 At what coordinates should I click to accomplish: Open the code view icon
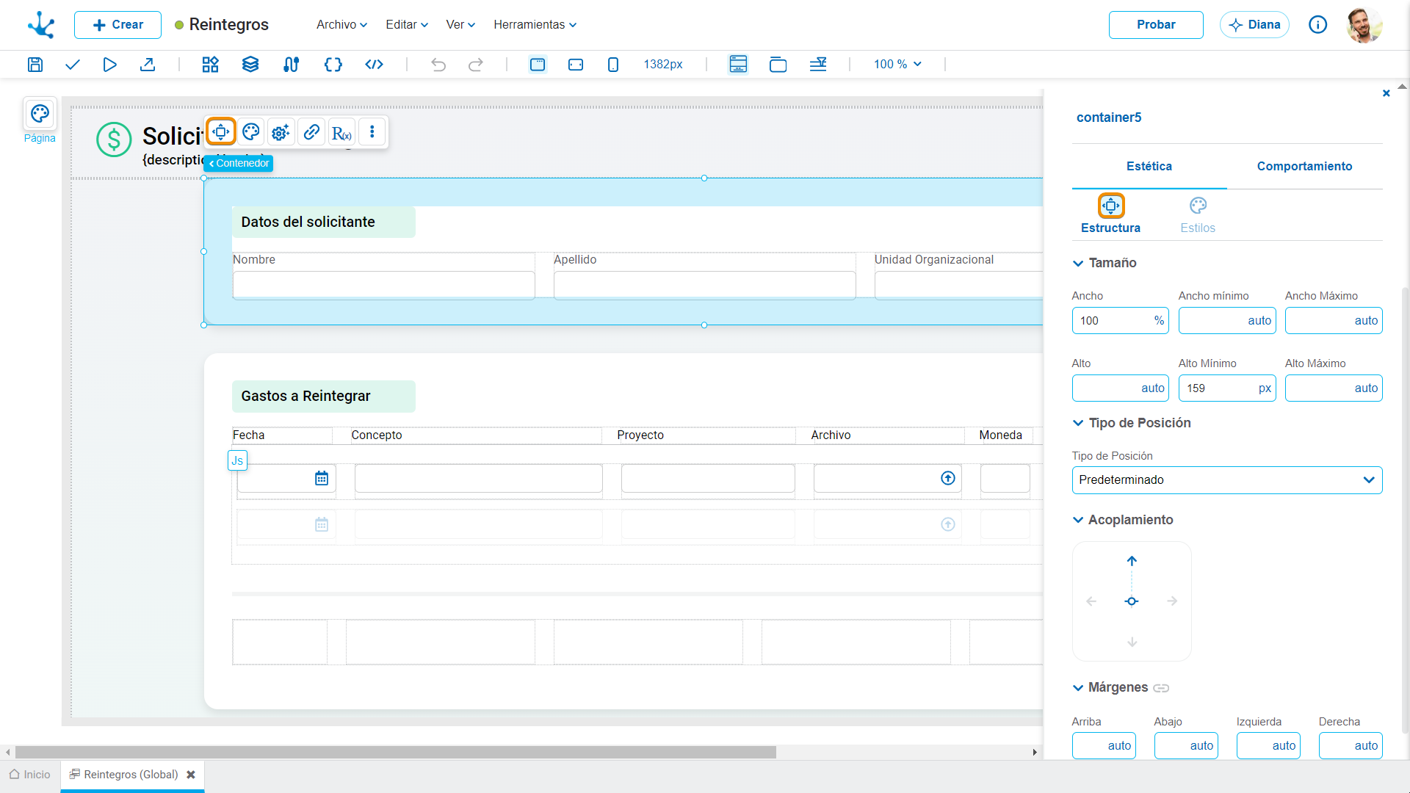375,65
